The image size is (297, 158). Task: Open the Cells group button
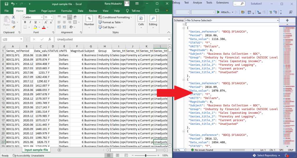(x=141, y=22)
